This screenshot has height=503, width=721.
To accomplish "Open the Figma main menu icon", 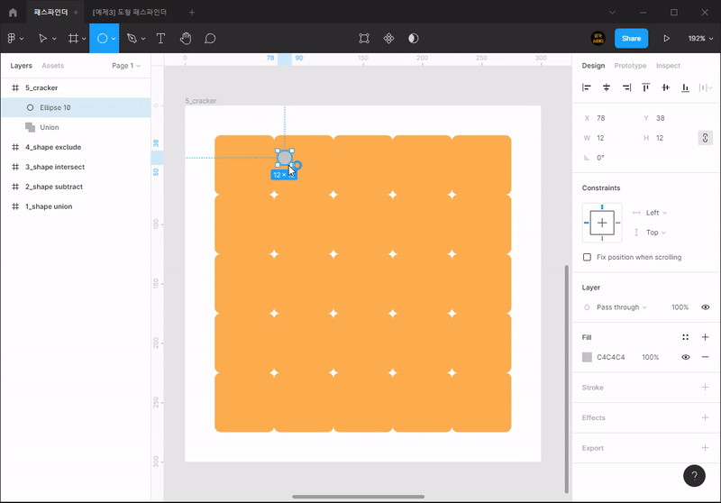I will pyautogui.click(x=12, y=39).
